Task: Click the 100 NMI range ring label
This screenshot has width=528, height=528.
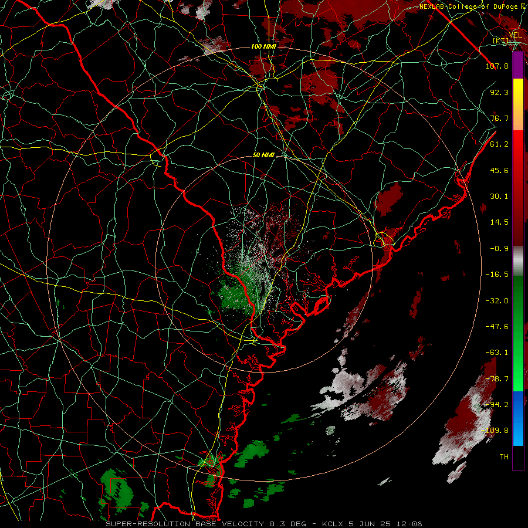Action: [263, 46]
